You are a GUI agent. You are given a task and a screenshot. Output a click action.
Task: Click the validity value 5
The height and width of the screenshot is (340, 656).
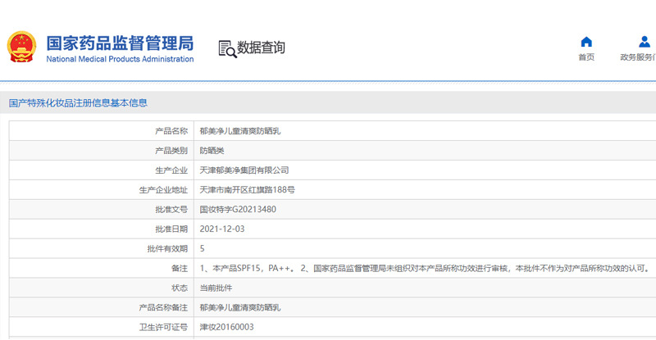click(x=202, y=249)
